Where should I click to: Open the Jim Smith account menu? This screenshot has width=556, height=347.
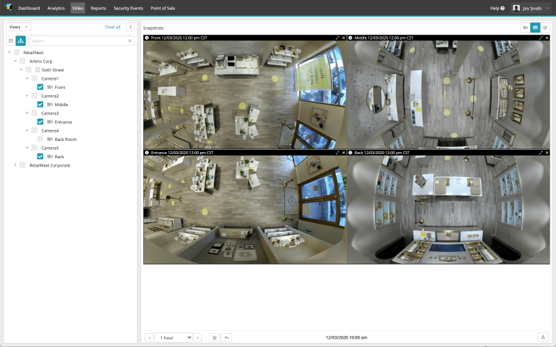point(531,8)
